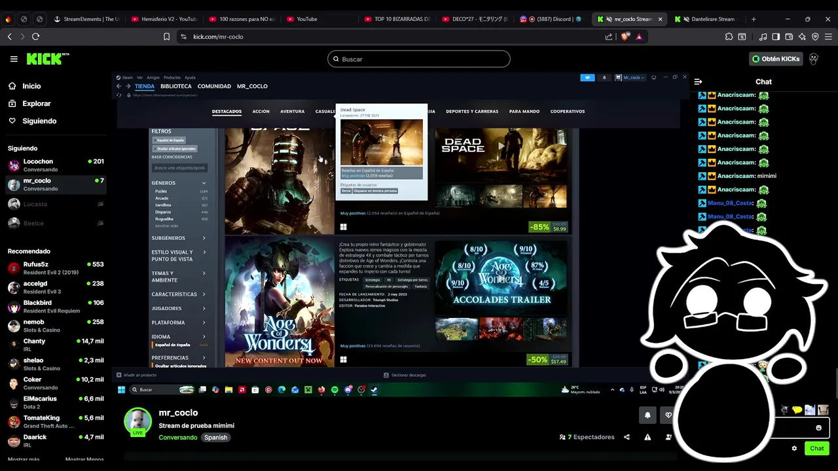This screenshot has width=838, height=471.
Task: Open the Locochon followed channel
Action: 56,165
